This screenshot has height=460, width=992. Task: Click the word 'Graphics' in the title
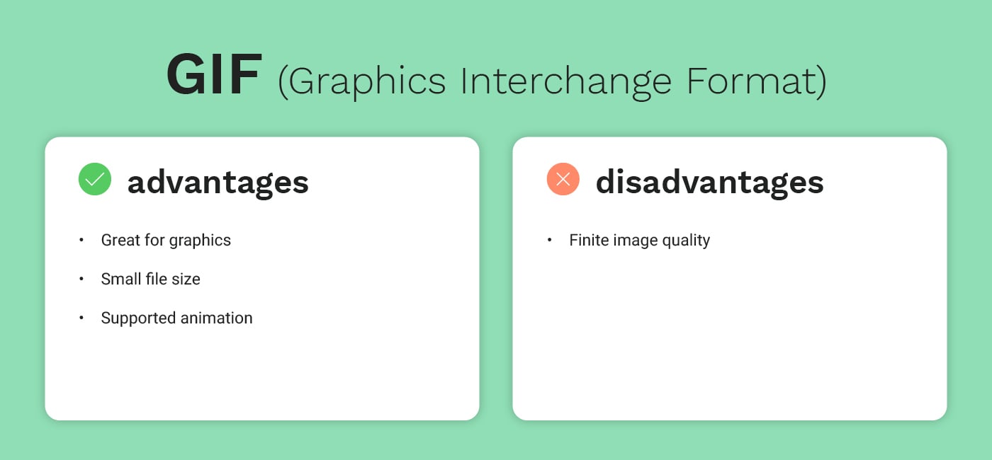pyautogui.click(x=361, y=81)
